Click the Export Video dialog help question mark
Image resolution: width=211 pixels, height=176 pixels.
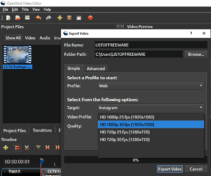click(x=191, y=33)
